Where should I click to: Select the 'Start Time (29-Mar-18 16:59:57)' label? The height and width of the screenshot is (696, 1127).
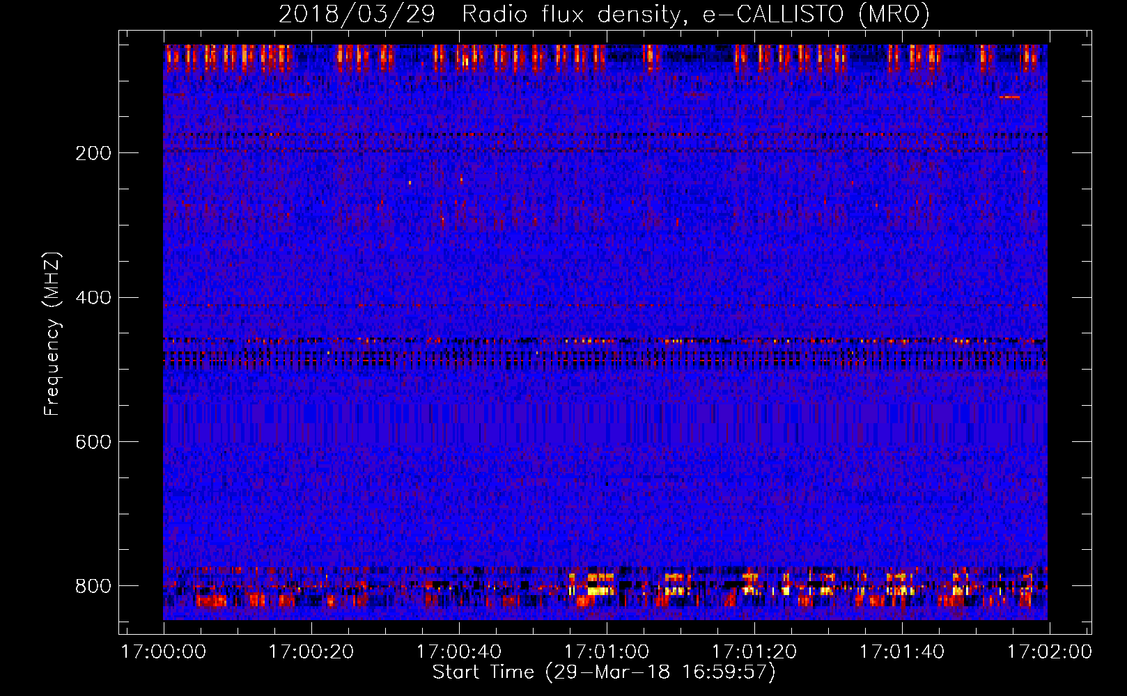604,672
